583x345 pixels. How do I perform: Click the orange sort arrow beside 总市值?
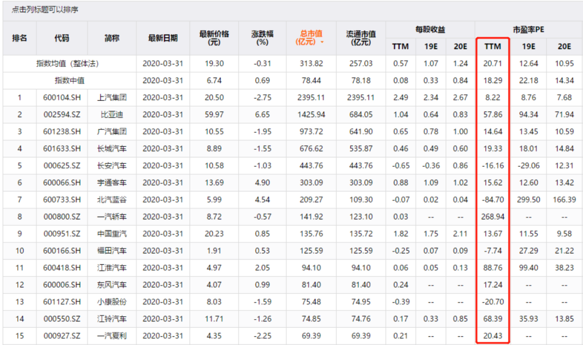pos(322,42)
